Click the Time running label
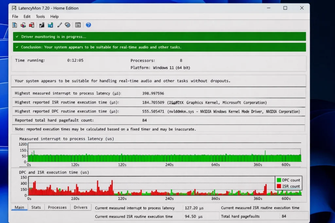The image size is (335, 223). coord(30,60)
